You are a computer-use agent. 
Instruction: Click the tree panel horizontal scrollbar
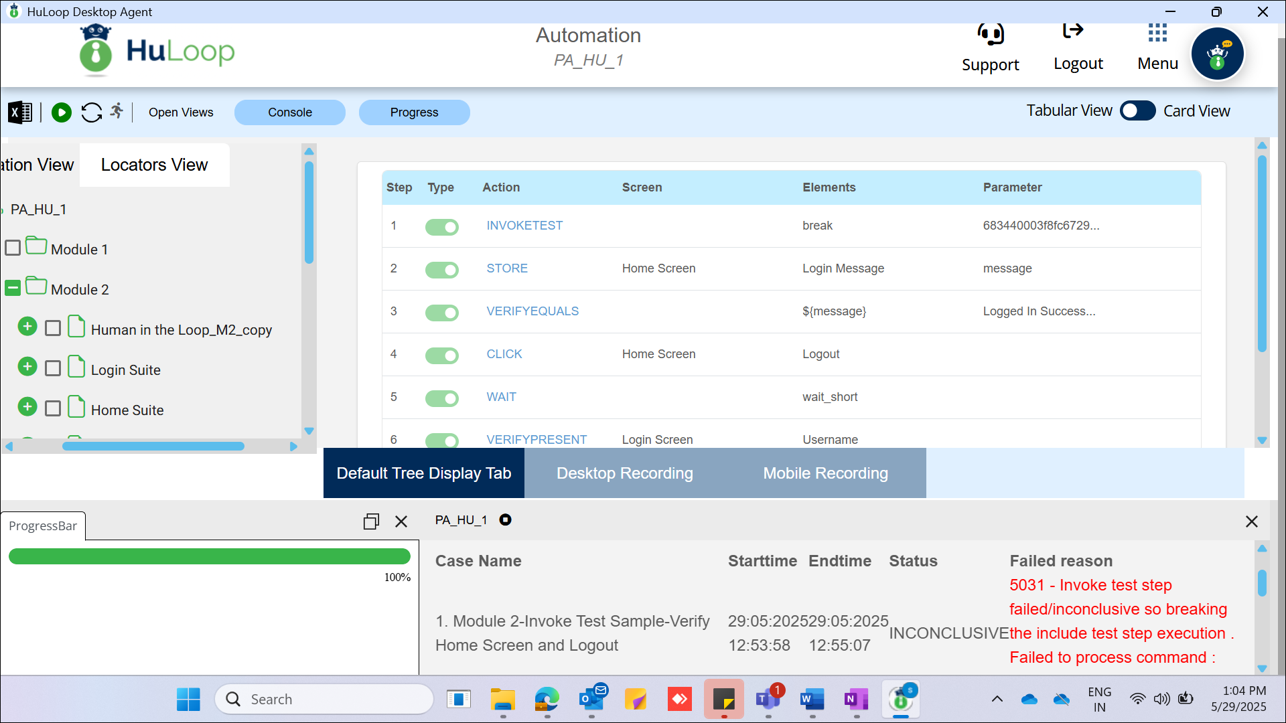[x=153, y=446]
